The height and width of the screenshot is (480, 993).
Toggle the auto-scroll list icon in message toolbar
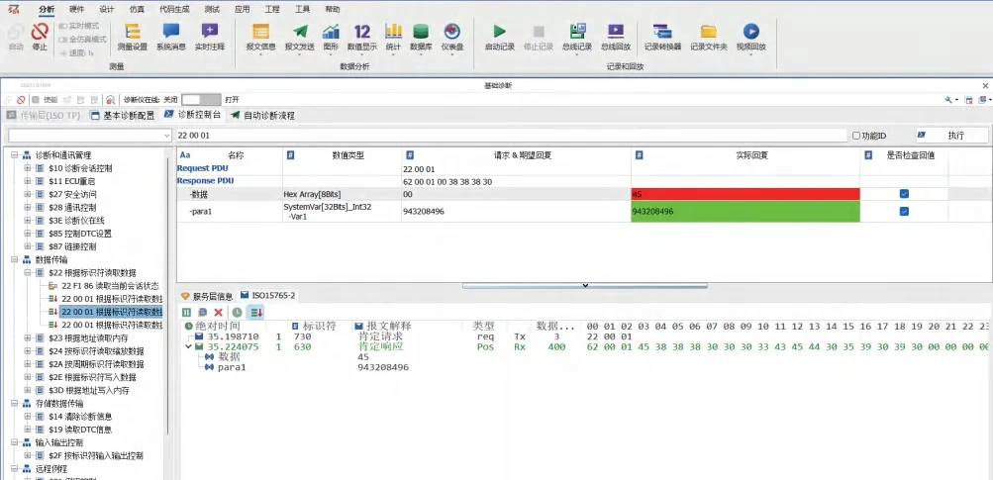(255, 312)
